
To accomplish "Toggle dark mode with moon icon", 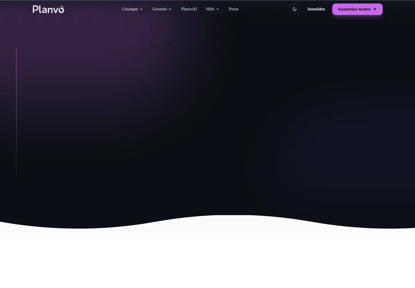I will pyautogui.click(x=295, y=9).
